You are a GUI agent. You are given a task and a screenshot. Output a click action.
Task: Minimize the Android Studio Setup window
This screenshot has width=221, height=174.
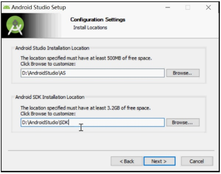click(x=168, y=7)
